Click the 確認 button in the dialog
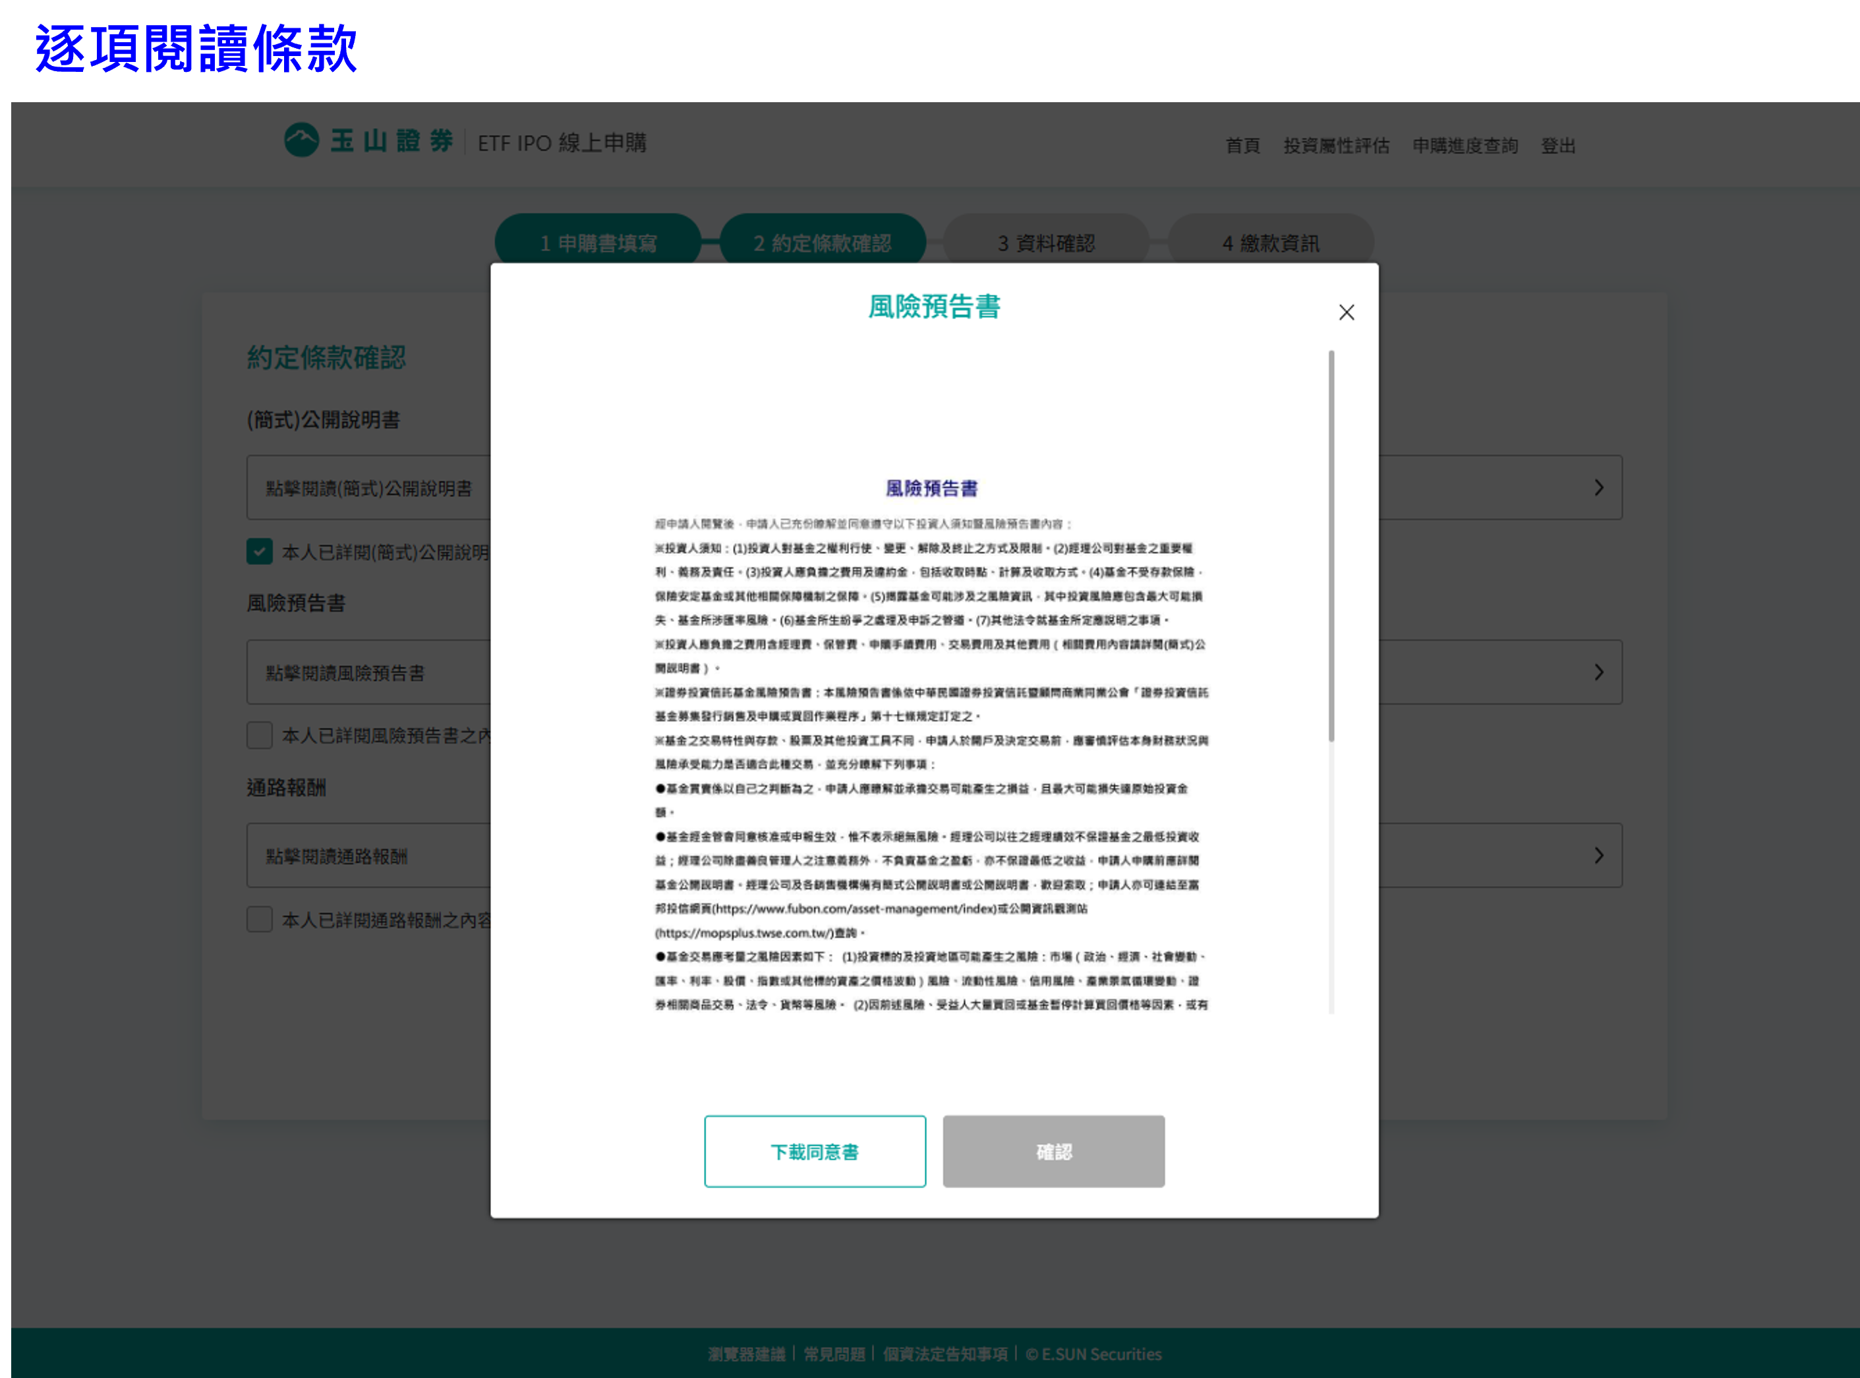 tap(1053, 1151)
